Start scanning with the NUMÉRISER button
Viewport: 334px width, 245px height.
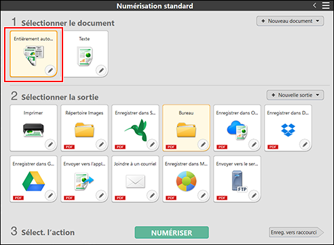(x=172, y=233)
